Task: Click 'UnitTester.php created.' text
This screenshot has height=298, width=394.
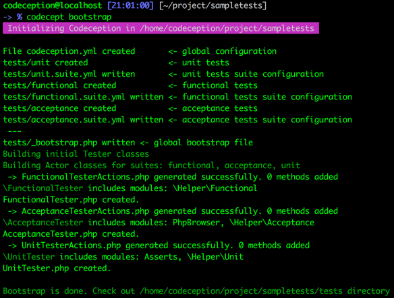Action: point(57,268)
